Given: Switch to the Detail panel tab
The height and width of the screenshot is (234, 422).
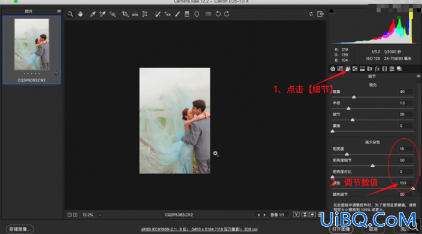Looking at the screenshot, I should [348, 69].
